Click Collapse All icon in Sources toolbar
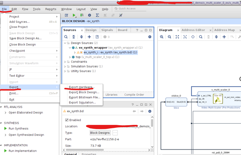The width and height of the screenshot is (241, 155). [74, 37]
